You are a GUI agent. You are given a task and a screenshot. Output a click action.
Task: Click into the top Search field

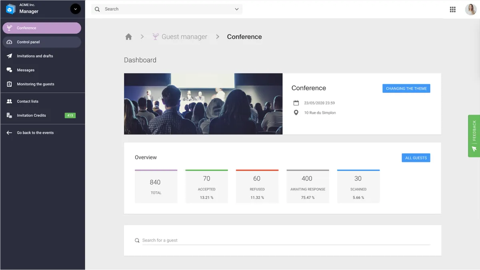[167, 9]
